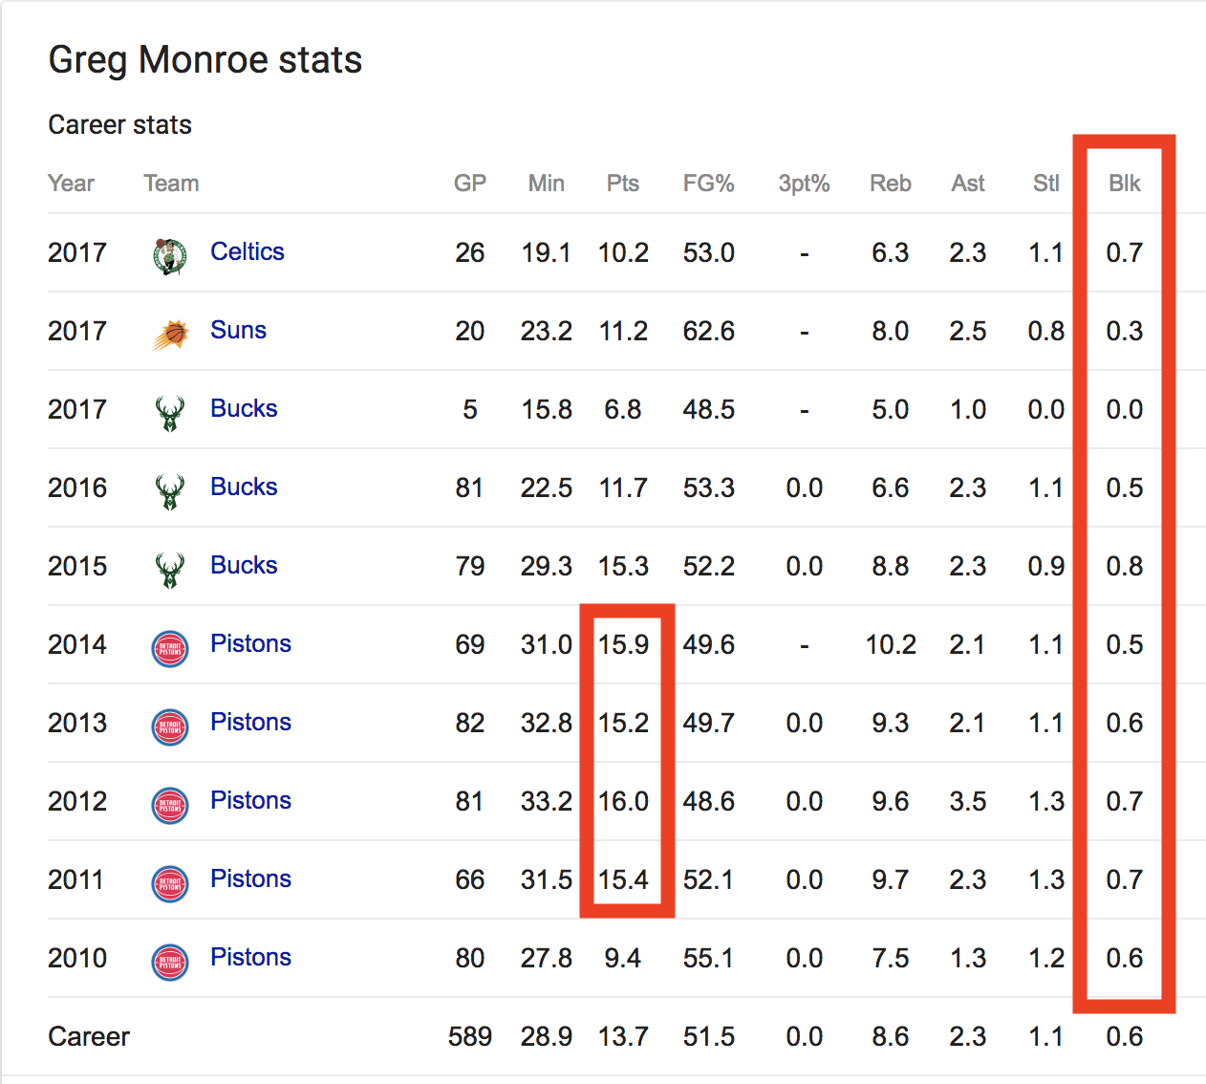Click the Blk column header
This screenshot has height=1084, width=1206.
[1124, 184]
